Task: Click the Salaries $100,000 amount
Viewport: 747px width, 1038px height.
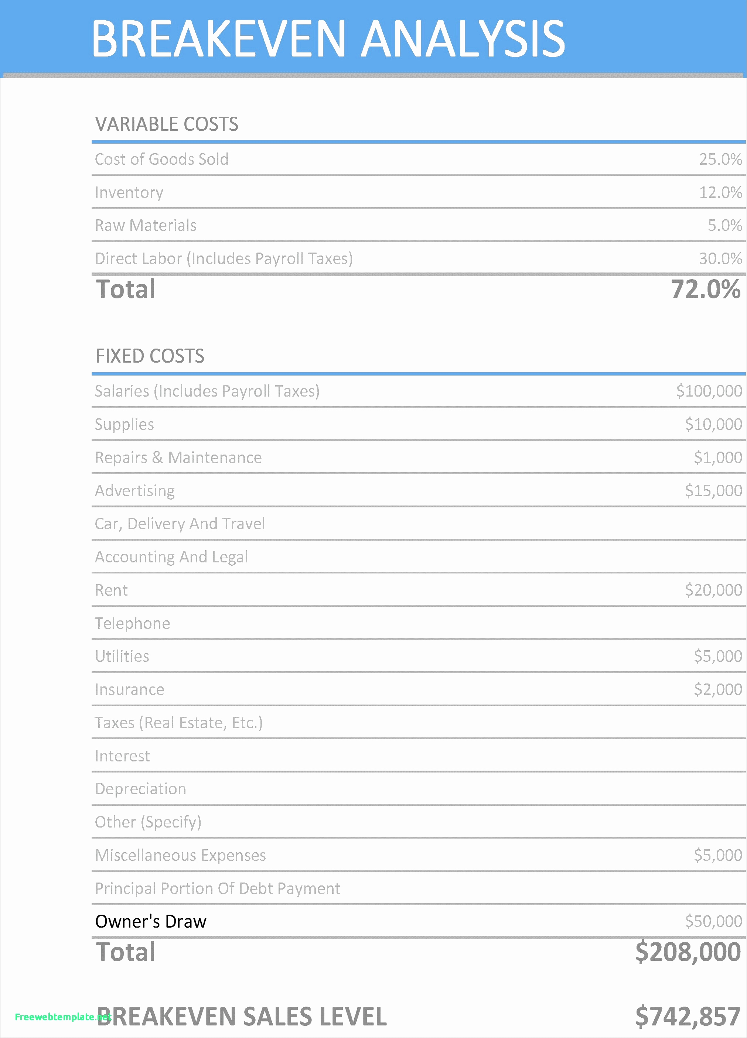Action: [709, 391]
